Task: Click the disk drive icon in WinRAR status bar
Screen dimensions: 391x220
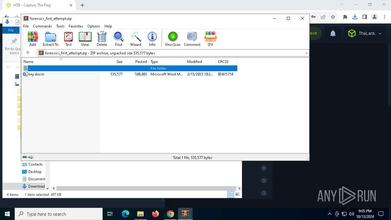Action: point(25,157)
